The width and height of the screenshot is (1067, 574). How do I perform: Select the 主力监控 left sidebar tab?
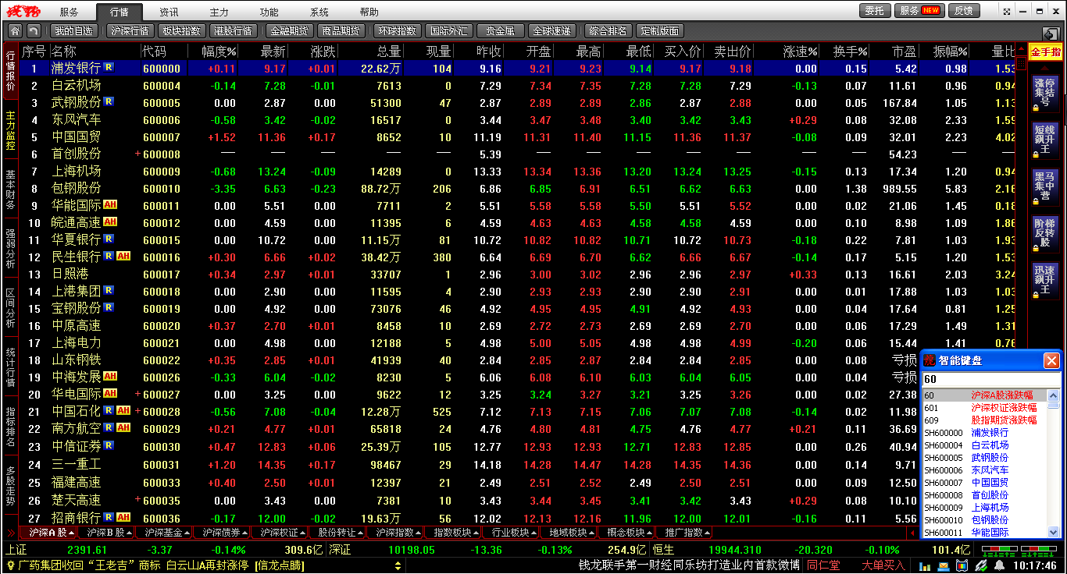[x=10, y=130]
